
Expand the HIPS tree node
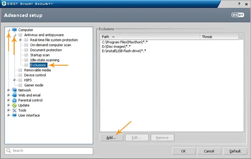15,80
